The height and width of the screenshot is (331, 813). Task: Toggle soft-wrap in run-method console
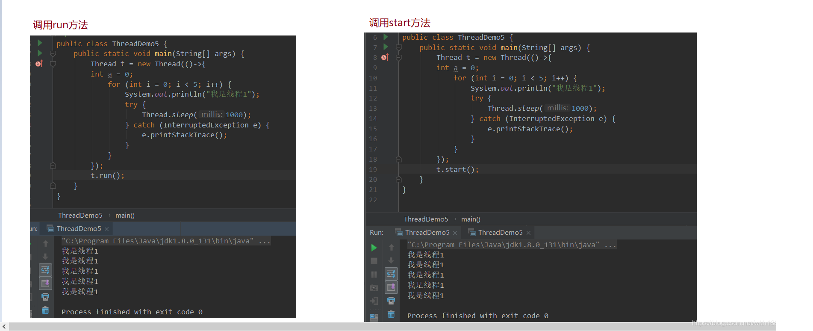pyautogui.click(x=45, y=270)
